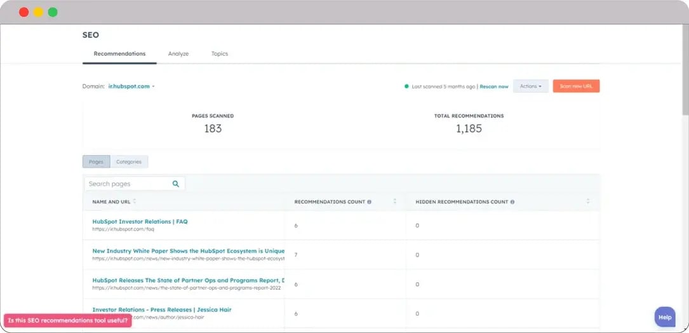Image resolution: width=689 pixels, height=333 pixels.
Task: Switch to the Analyze tab
Action: (178, 53)
